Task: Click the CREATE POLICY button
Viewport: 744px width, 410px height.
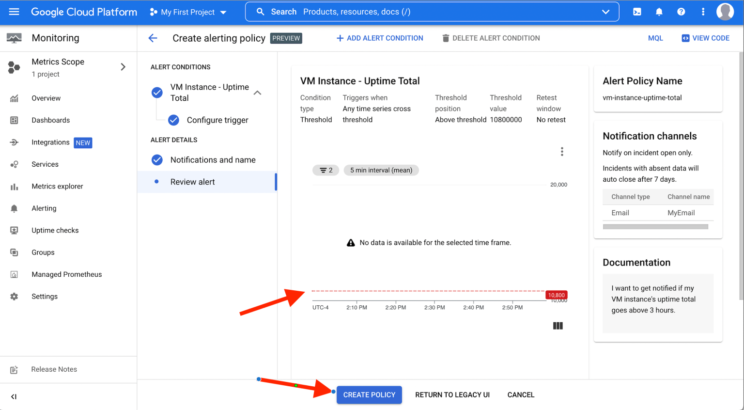Action: pyautogui.click(x=369, y=395)
